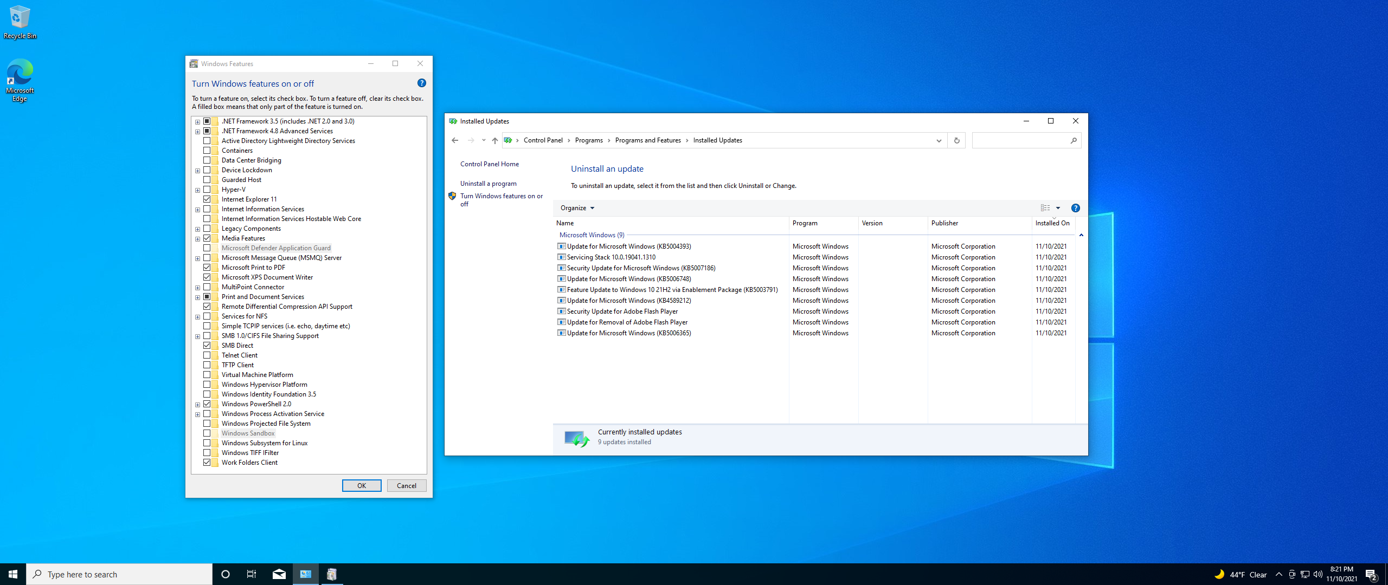Open Task View on the taskbar
The width and height of the screenshot is (1388, 585).
pyautogui.click(x=252, y=574)
